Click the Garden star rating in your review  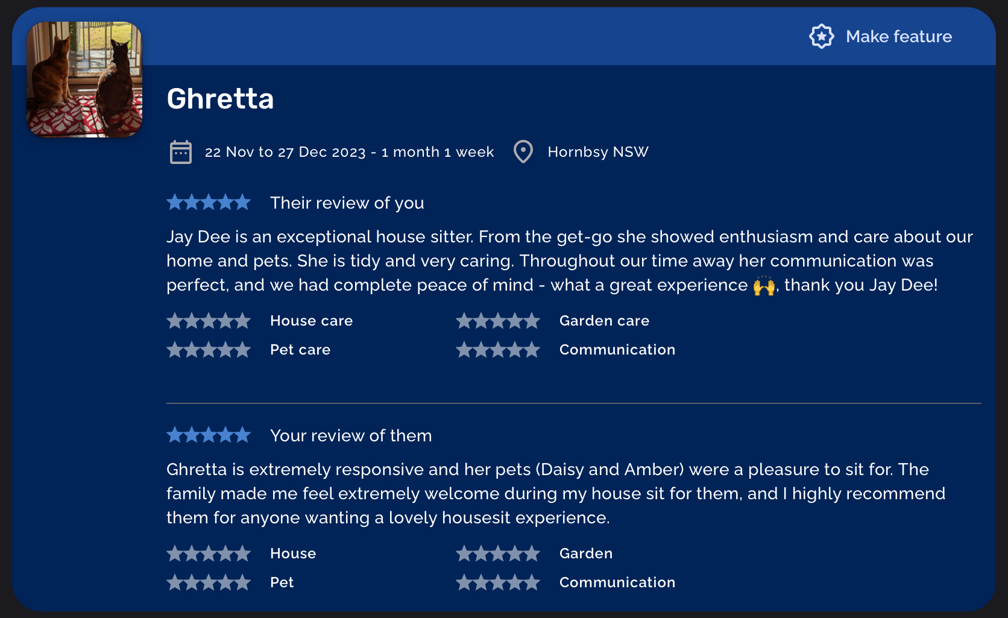[x=498, y=553]
